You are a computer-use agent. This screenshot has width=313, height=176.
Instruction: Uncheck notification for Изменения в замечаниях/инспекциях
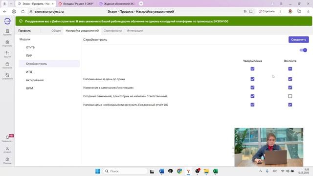[x=252, y=88]
